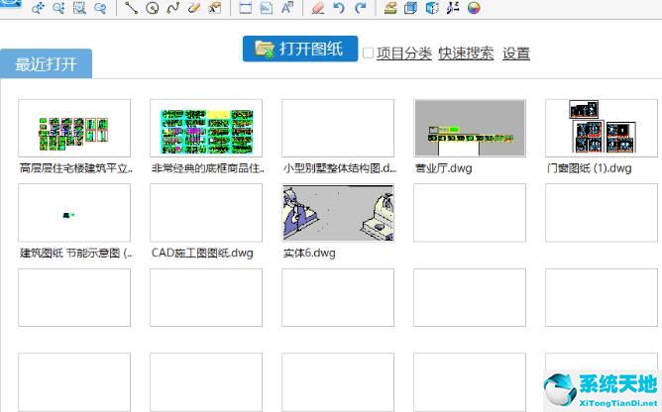Select file name 非常经典的底框商品住
This screenshot has height=412, width=662.
pyautogui.click(x=208, y=168)
